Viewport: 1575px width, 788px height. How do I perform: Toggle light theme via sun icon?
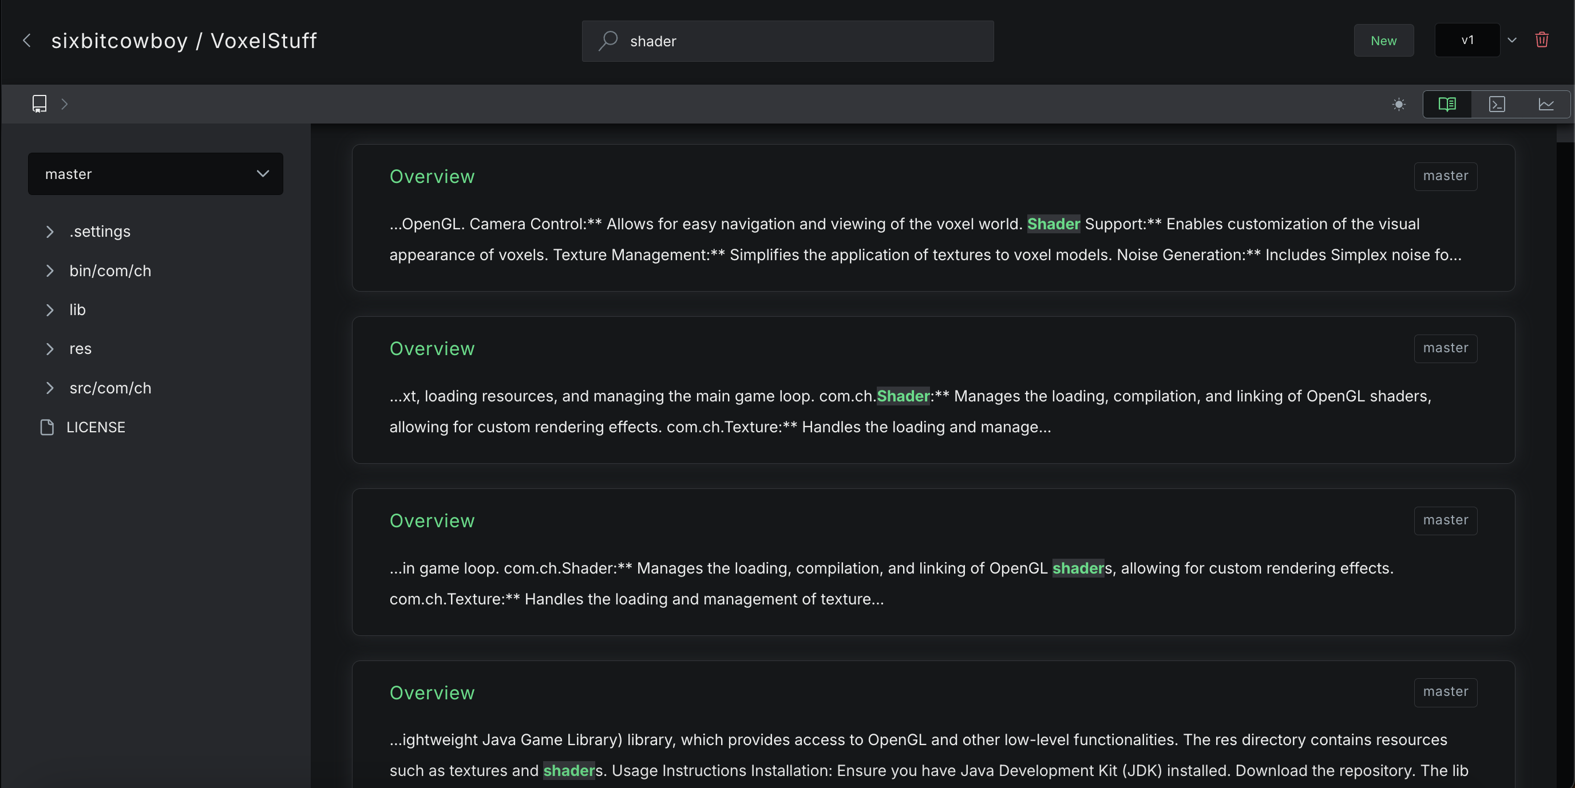click(1399, 105)
